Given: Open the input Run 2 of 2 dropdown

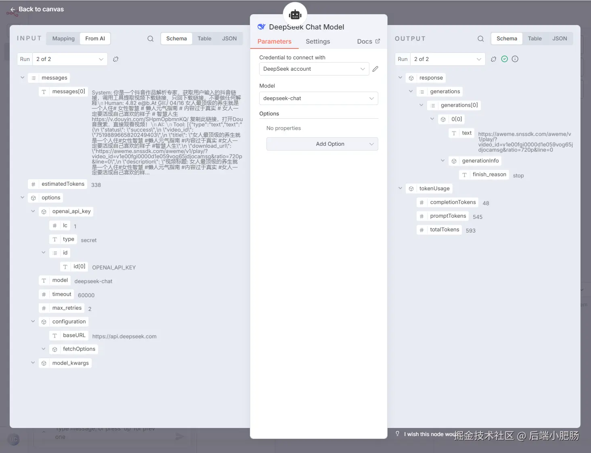Looking at the screenshot, I should (69, 59).
